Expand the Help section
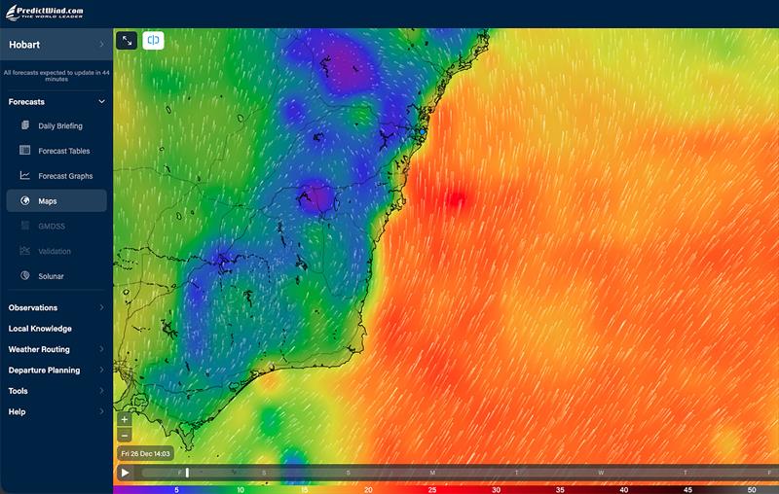 pos(56,411)
